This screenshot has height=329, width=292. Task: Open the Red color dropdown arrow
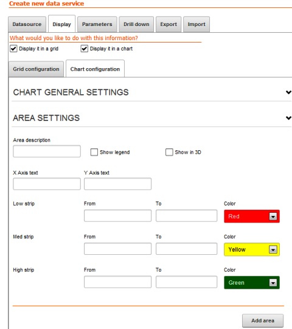pyautogui.click(x=273, y=216)
